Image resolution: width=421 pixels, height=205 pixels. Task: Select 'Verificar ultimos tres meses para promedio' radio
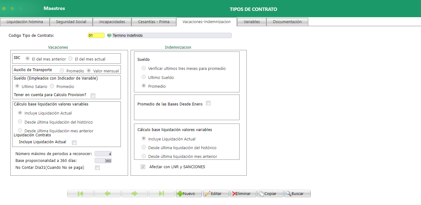(x=144, y=68)
